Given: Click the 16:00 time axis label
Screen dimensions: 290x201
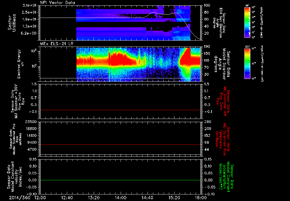Looking at the screenshot, I should click(x=201, y=198).
